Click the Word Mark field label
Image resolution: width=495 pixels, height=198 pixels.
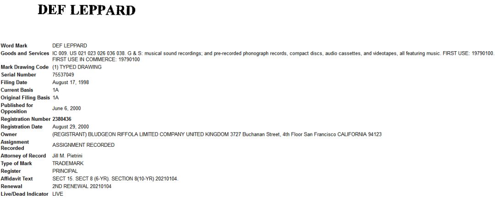14,46
